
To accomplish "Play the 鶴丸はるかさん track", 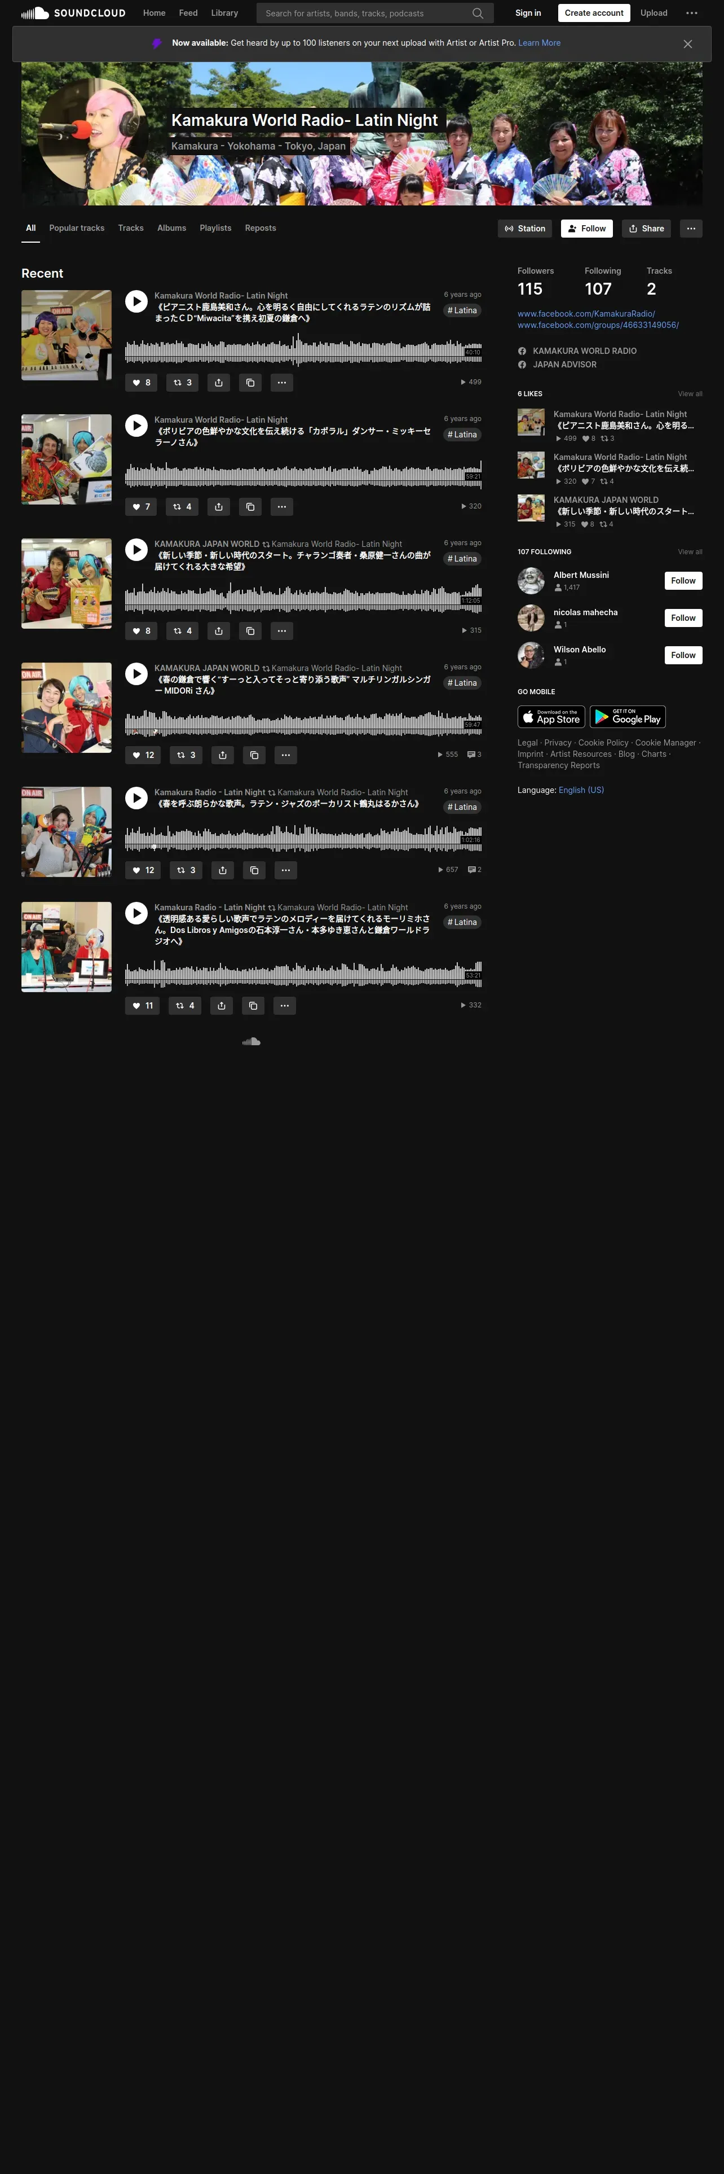I will point(136,797).
